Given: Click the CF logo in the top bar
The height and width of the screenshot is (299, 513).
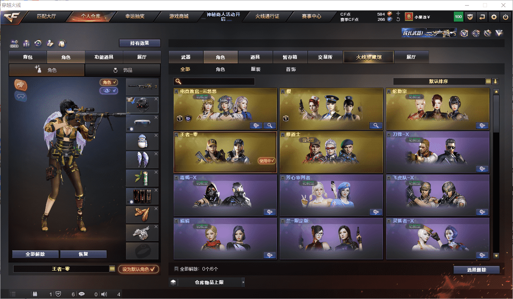Looking at the screenshot, I should tap(12, 17).
